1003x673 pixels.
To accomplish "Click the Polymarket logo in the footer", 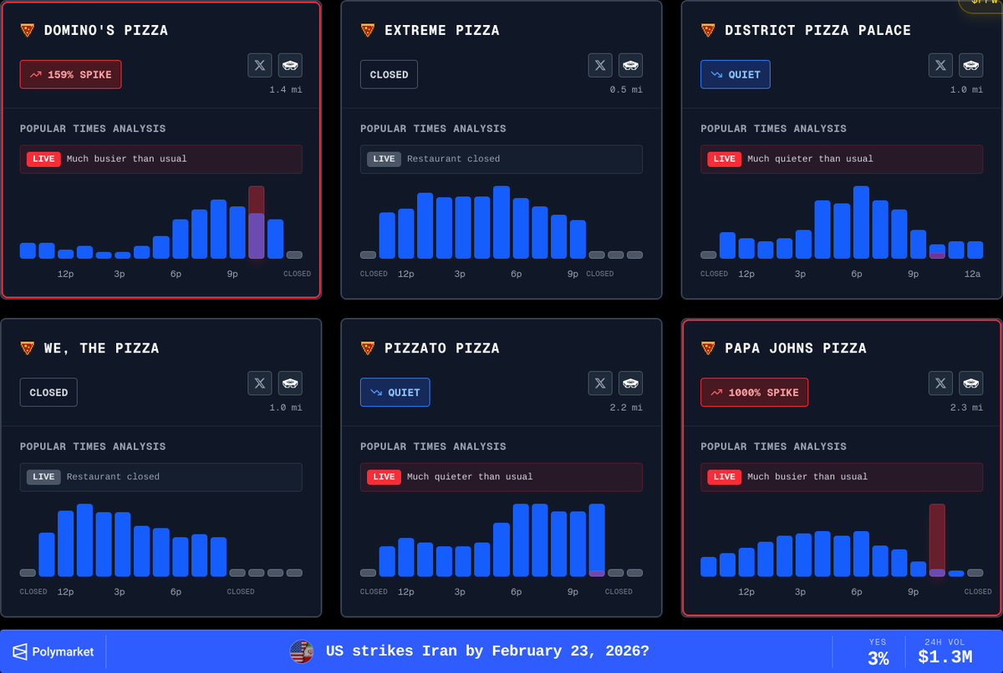I will pos(53,651).
